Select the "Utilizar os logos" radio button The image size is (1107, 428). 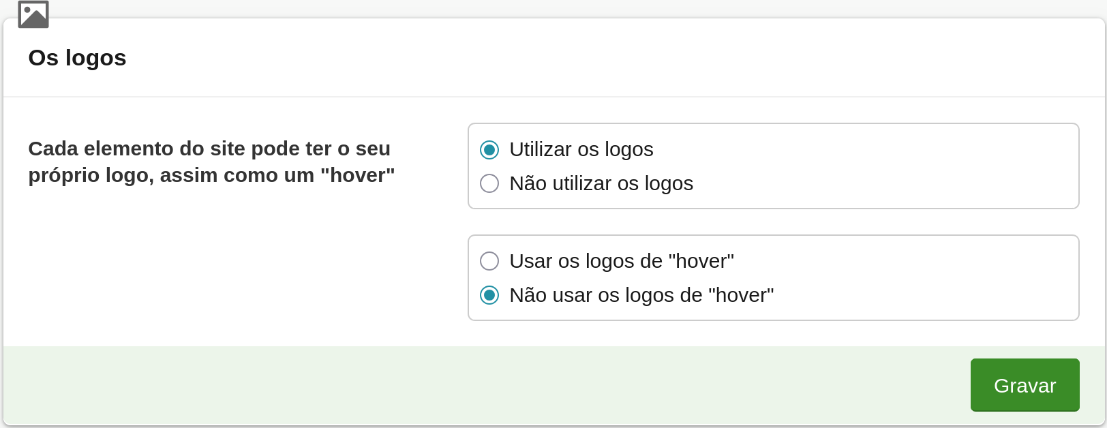(x=489, y=149)
